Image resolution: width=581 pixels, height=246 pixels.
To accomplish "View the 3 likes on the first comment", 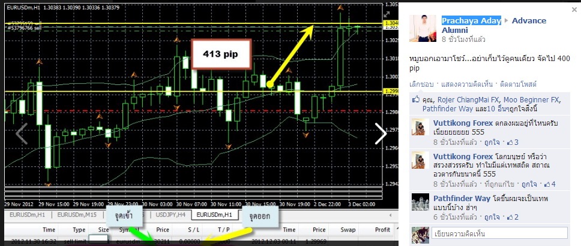I will click(513, 142).
